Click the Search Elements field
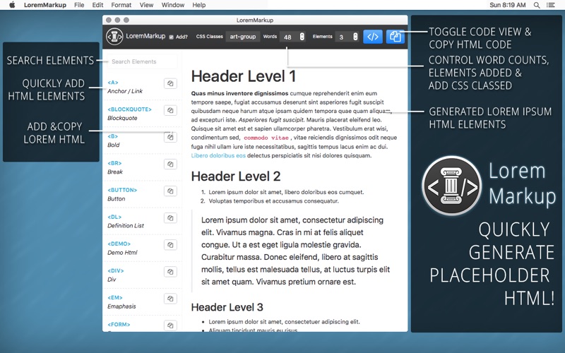 click(143, 61)
